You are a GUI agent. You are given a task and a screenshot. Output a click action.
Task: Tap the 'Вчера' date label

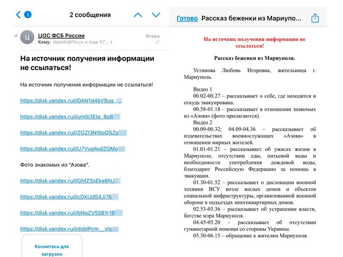[153, 36]
